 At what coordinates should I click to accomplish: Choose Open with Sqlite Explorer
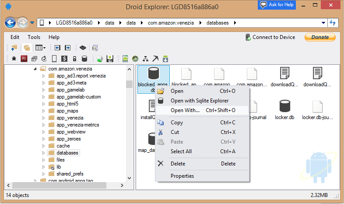[x=202, y=101]
